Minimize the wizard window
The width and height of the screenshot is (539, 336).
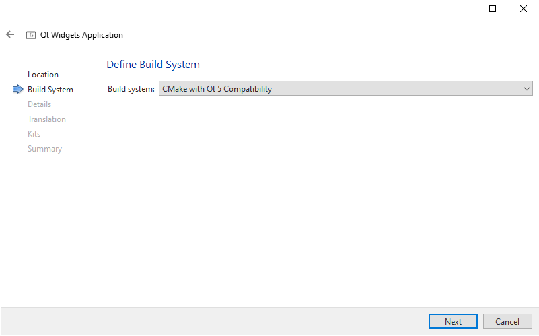pos(462,9)
